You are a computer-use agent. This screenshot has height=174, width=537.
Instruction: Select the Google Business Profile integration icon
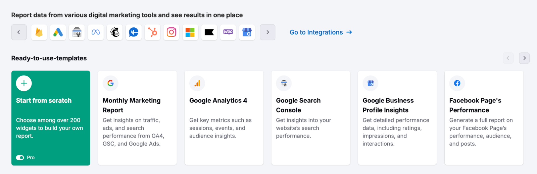click(x=247, y=32)
